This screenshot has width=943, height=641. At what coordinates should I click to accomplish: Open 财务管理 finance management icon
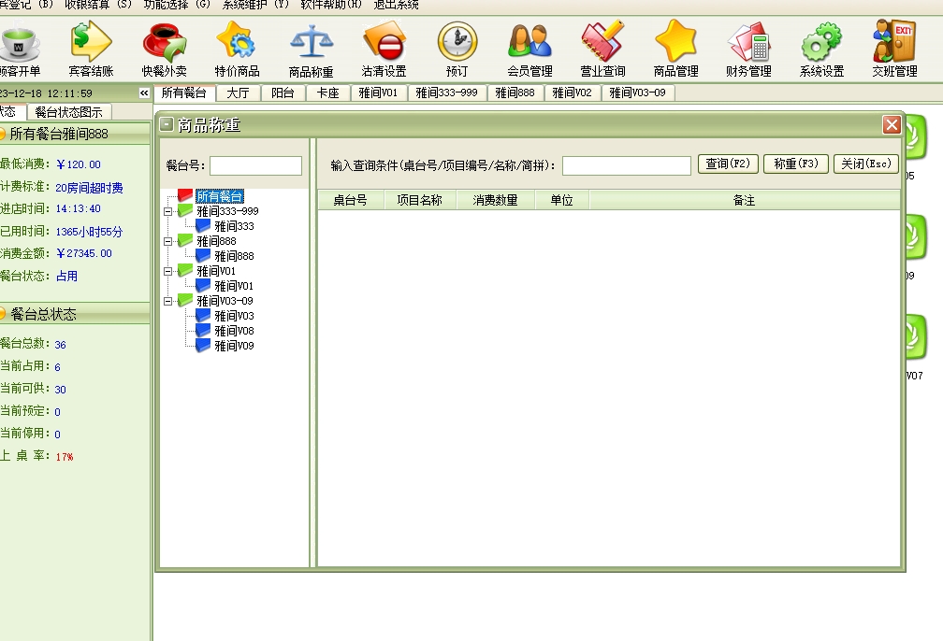748,49
